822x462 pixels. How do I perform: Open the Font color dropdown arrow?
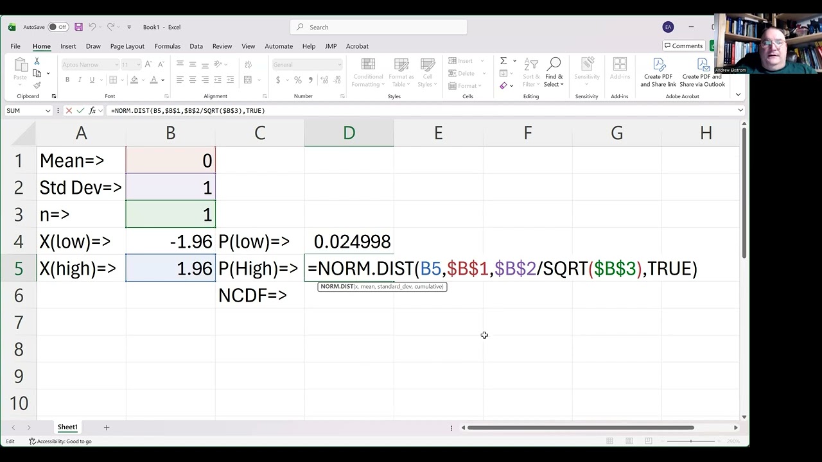[162, 80]
